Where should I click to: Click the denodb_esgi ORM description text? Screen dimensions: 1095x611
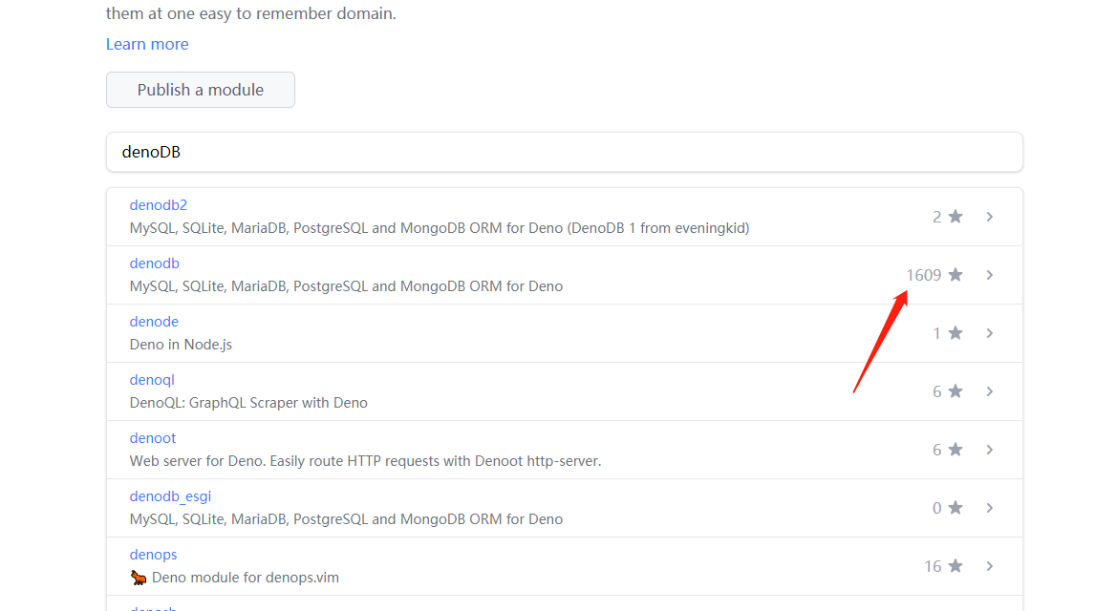pos(346,519)
